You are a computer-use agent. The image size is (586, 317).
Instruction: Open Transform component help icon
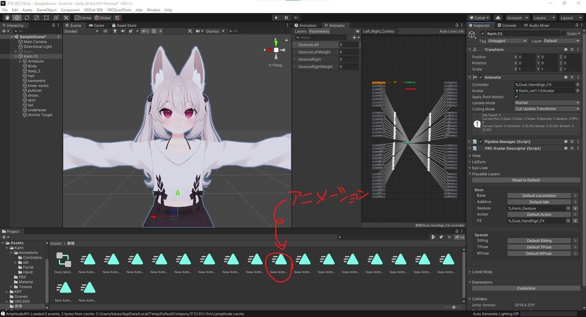pos(566,49)
